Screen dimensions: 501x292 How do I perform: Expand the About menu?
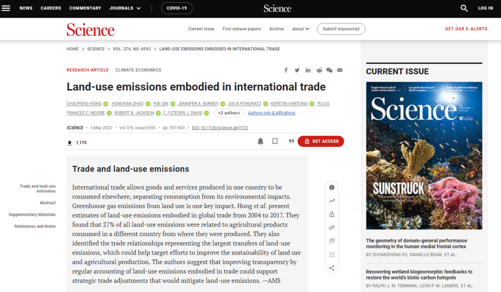tap(301, 29)
